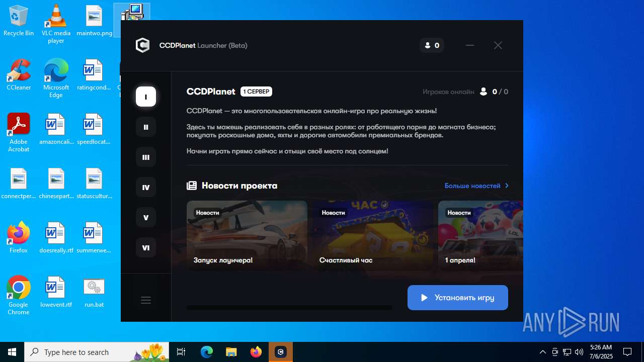The image size is (644, 362).
Task: Open the Windows Start menu
Action: pos(12,352)
